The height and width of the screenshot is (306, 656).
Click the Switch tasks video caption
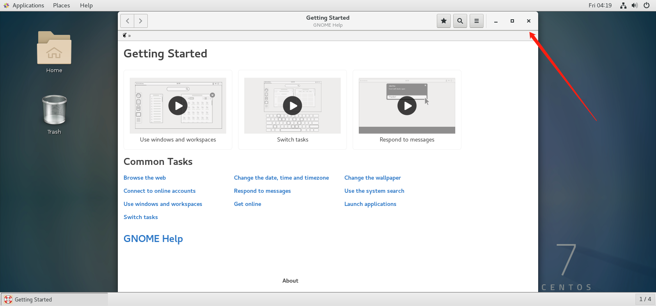pyautogui.click(x=292, y=139)
